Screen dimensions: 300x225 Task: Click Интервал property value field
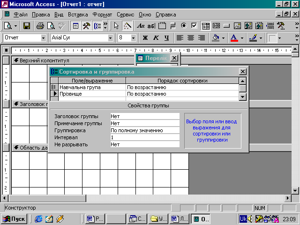point(145,137)
